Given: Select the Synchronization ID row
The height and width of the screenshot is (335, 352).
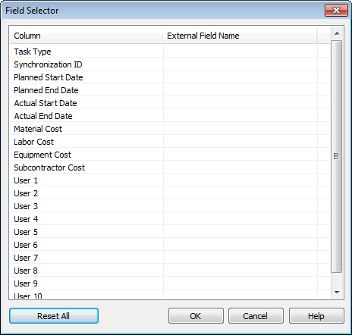Looking at the screenshot, I should 170,64.
